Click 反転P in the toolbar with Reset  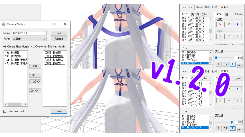225,7
